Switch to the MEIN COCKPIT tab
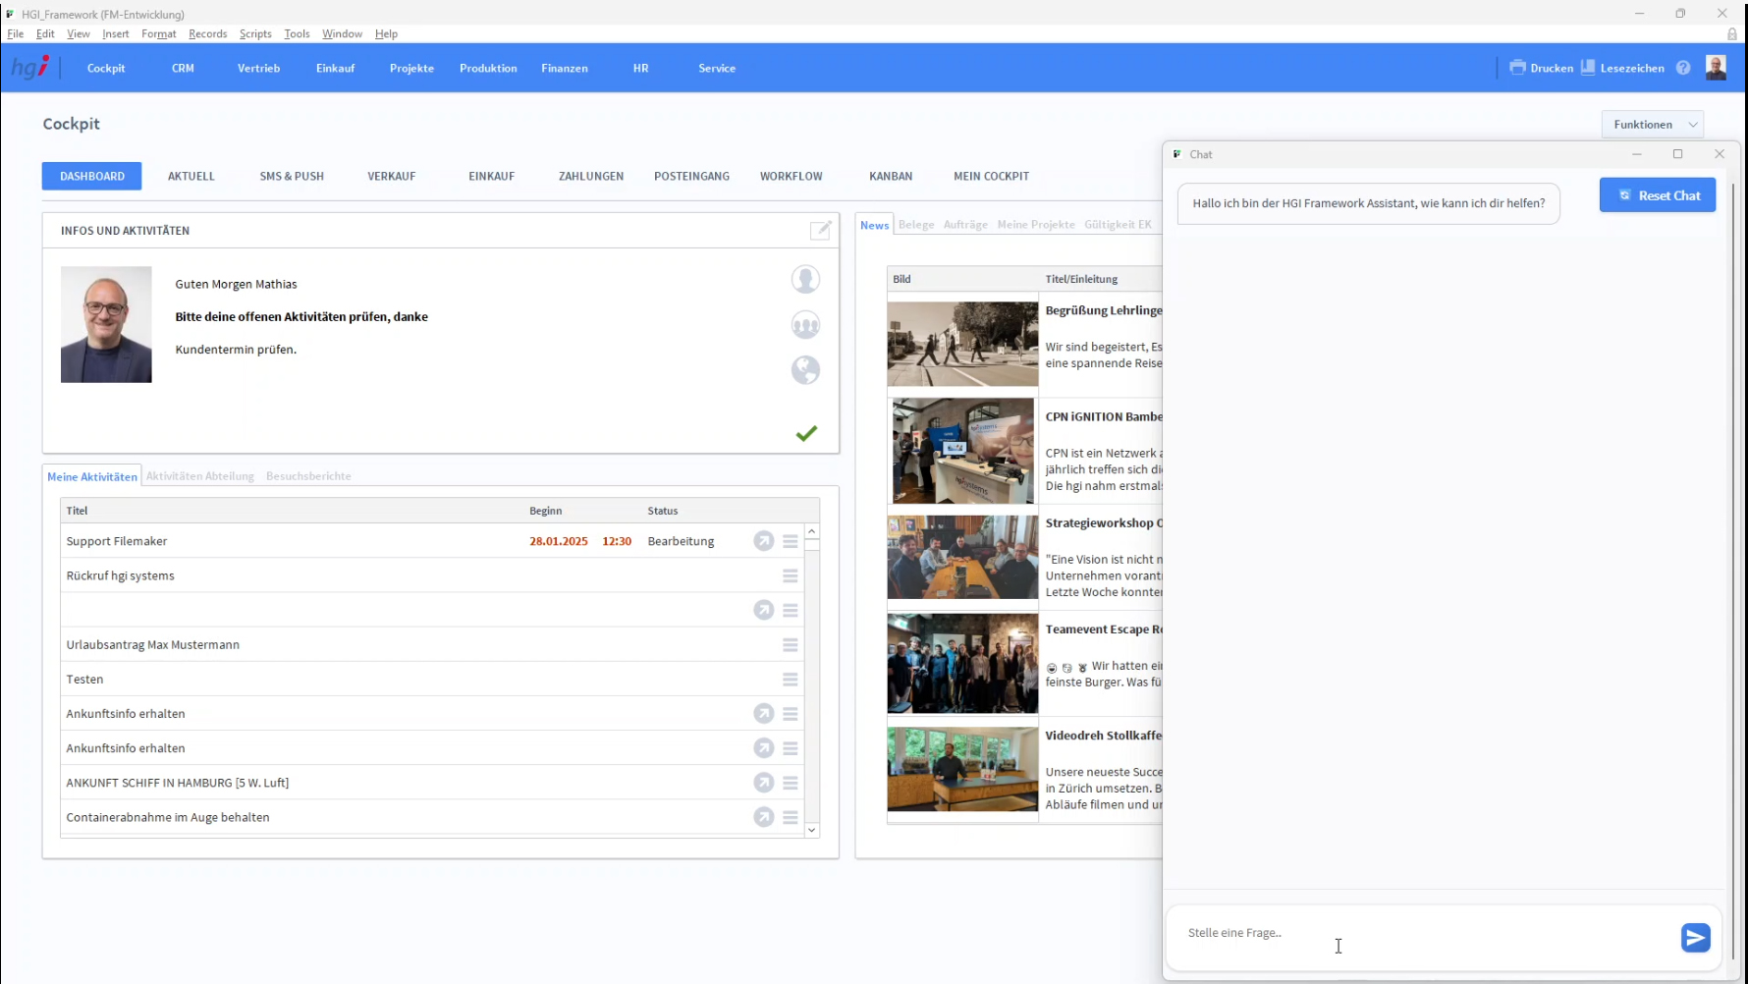Image resolution: width=1748 pixels, height=984 pixels. 991,176
